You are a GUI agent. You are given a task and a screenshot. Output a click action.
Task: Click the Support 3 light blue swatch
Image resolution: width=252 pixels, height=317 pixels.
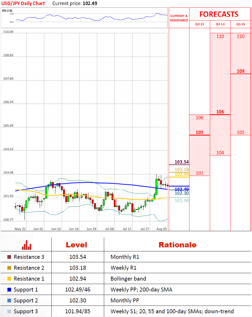pos(9,311)
